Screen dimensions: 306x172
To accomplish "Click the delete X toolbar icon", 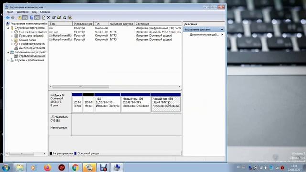I will click(x=49, y=18).
